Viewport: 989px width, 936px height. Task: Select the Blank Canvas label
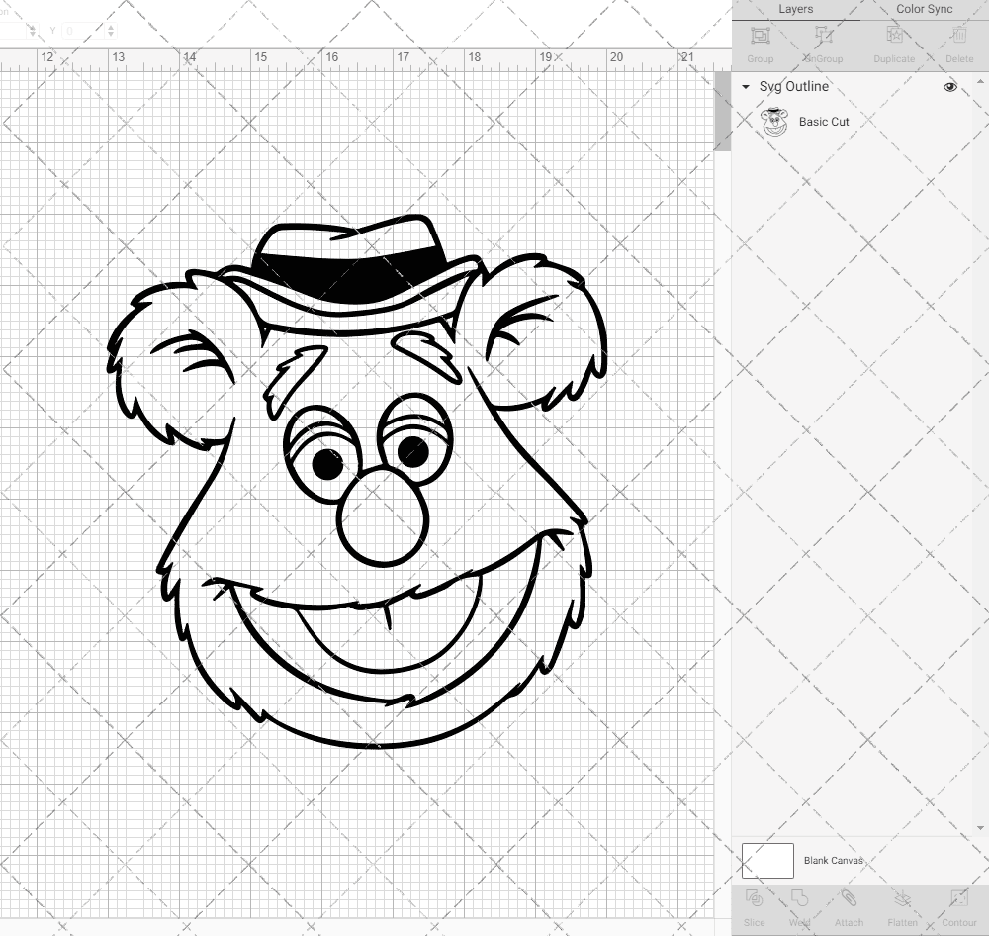833,860
